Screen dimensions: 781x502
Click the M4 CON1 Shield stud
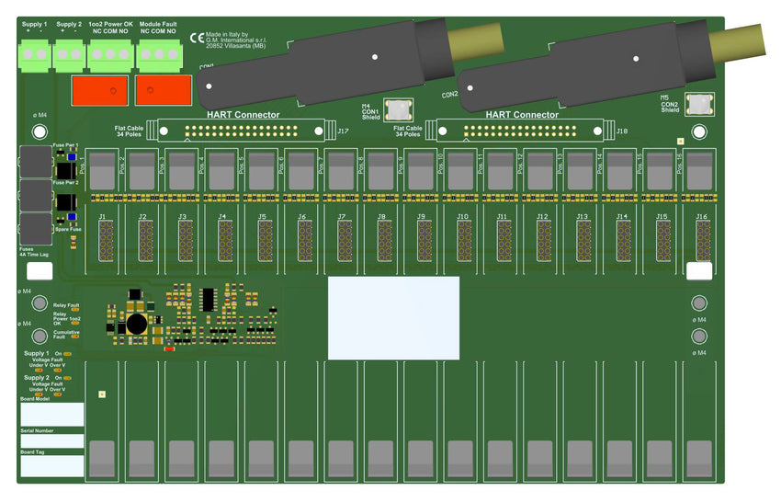398,110
